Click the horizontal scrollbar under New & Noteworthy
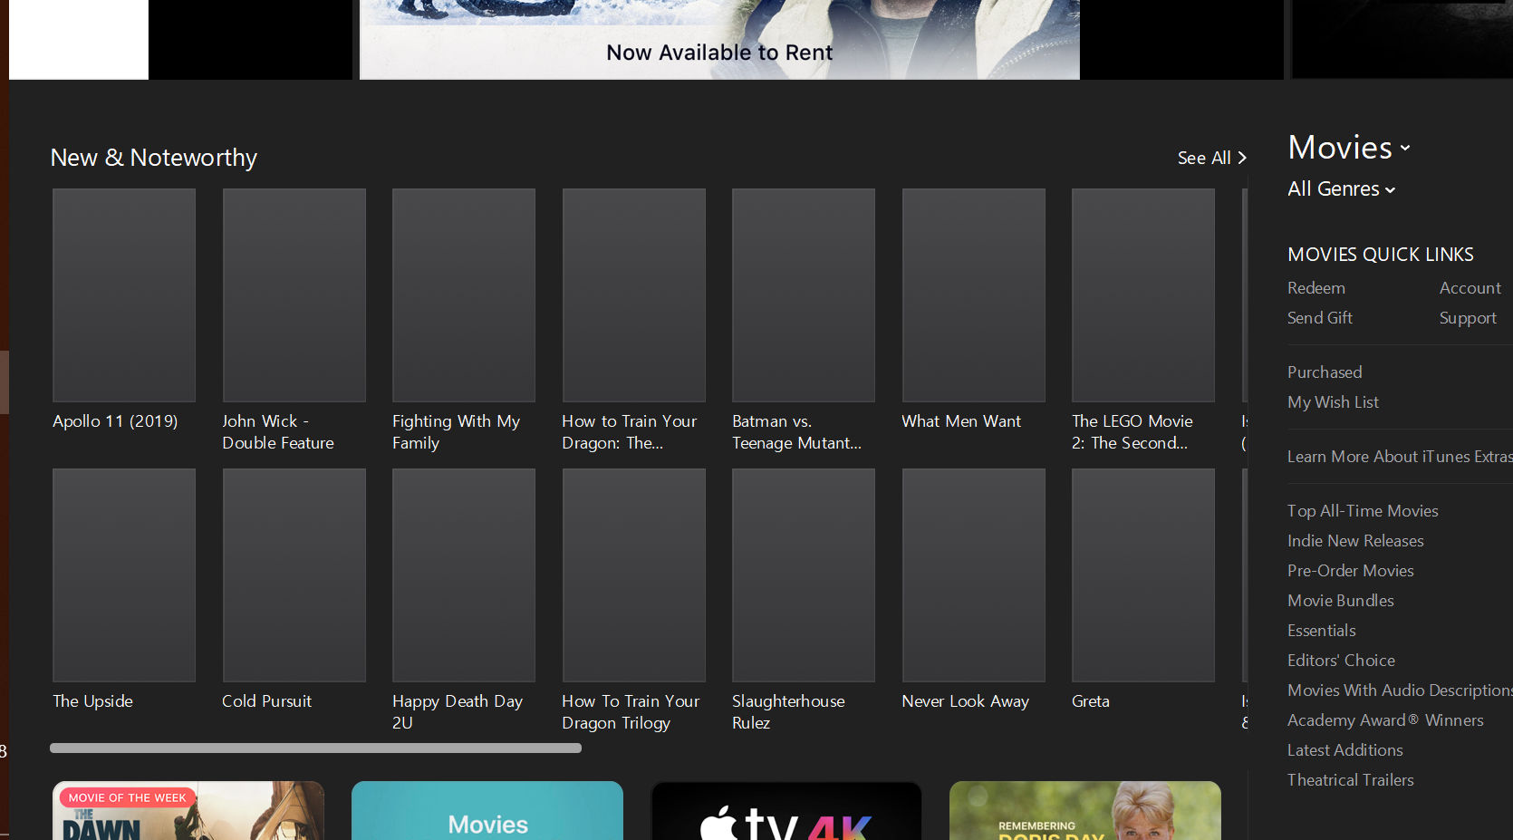 pos(315,748)
